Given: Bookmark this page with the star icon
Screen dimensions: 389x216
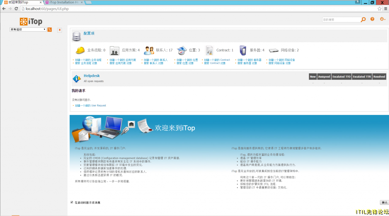Looking at the screenshot, I should coord(380,9).
